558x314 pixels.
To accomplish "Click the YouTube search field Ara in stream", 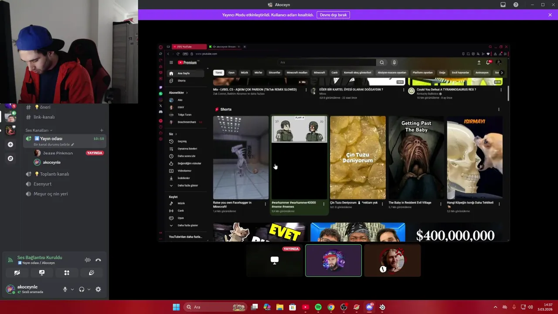I will 327,62.
